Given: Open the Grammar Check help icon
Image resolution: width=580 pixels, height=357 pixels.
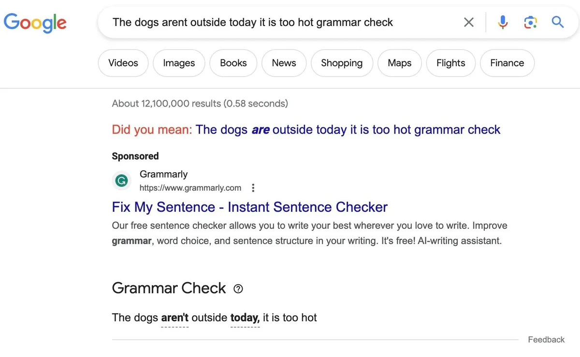Looking at the screenshot, I should (x=238, y=289).
